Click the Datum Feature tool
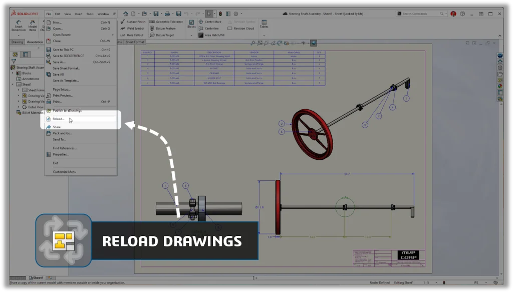 [x=152, y=29]
